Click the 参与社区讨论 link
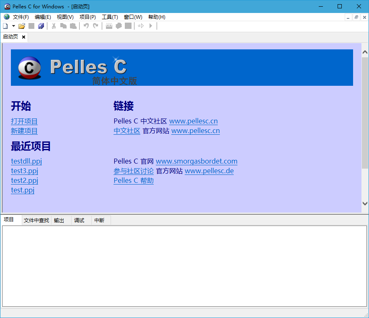 [x=134, y=171]
